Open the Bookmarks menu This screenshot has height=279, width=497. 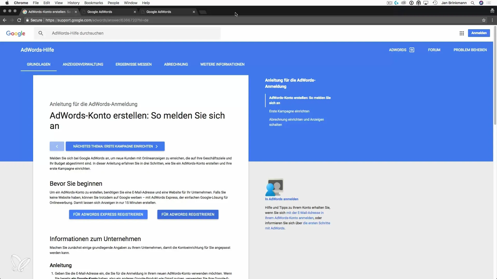(94, 3)
